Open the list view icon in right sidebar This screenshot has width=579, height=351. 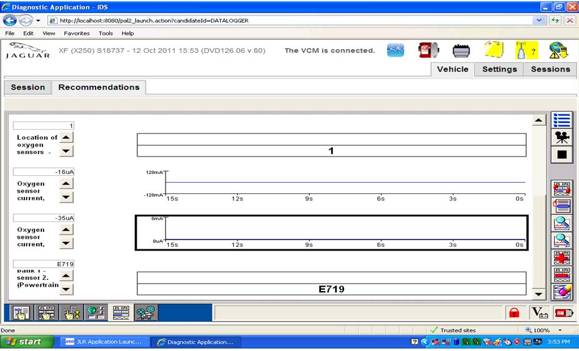pyautogui.click(x=562, y=120)
